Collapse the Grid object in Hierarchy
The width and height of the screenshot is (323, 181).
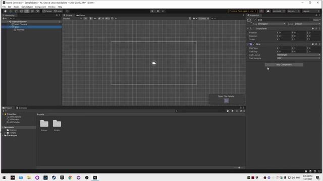[10, 27]
